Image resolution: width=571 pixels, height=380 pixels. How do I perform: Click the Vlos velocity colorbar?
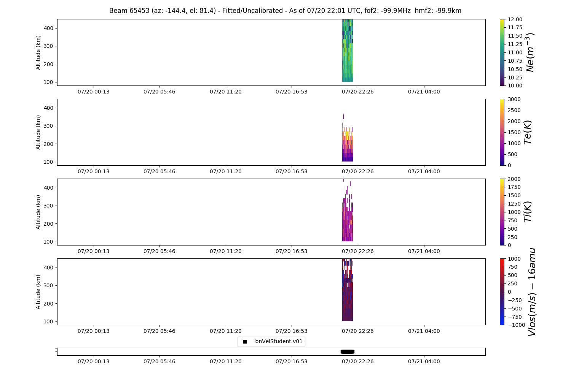(502, 292)
